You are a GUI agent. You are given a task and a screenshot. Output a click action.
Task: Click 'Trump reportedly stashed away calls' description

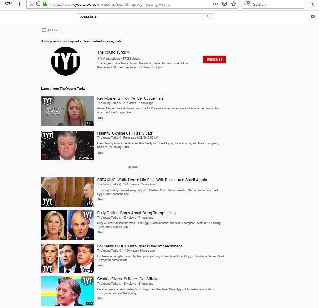point(158,192)
